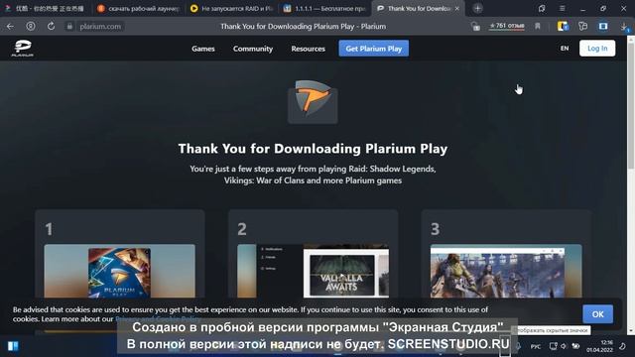This screenshot has width=635, height=357.
Task: Open the site reviews rating '761'
Action: [x=507, y=26]
